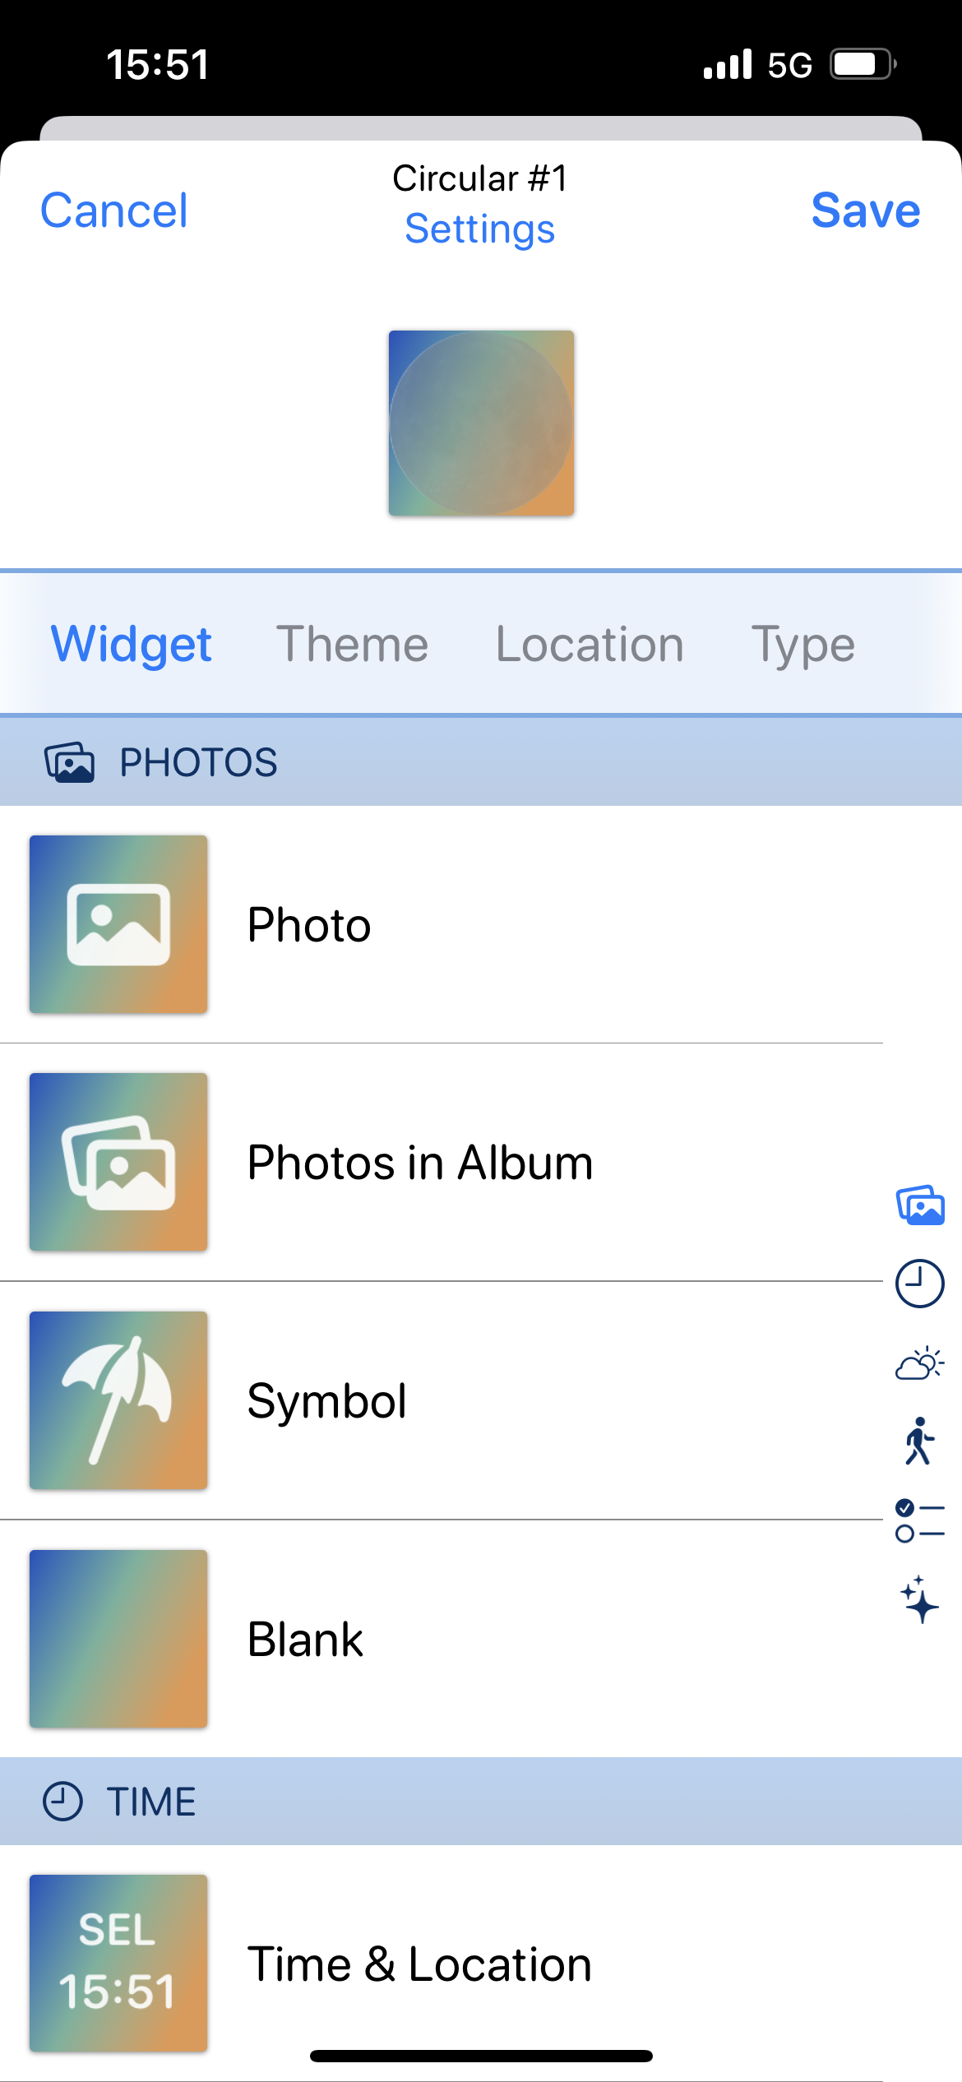Open the Settings link under the title

(480, 229)
